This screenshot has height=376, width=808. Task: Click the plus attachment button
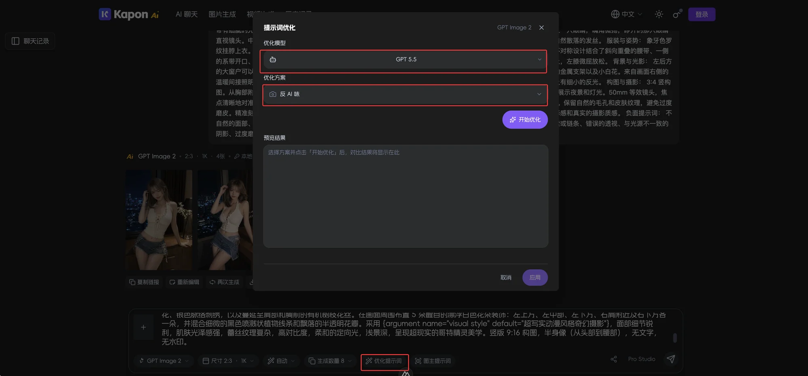click(143, 327)
